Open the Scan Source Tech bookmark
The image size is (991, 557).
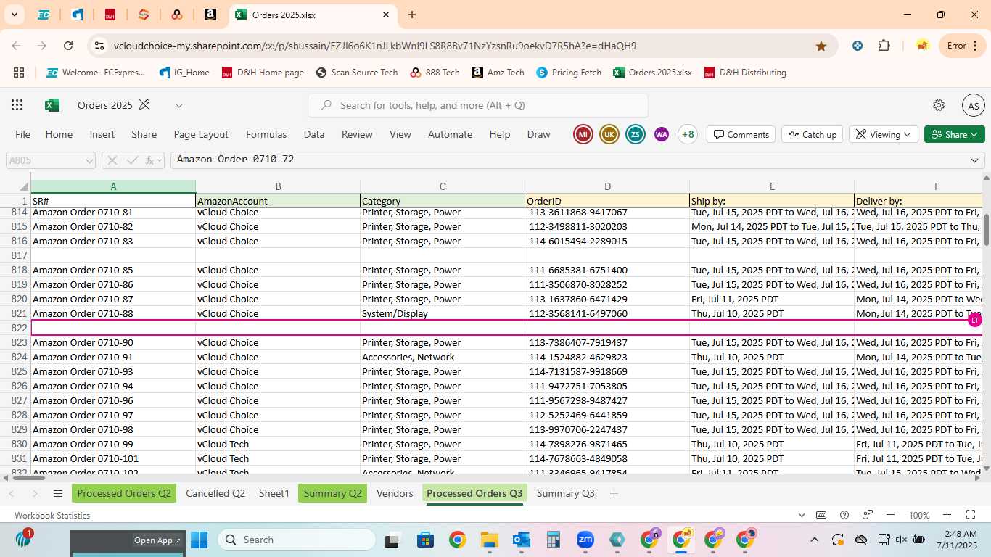[356, 73]
